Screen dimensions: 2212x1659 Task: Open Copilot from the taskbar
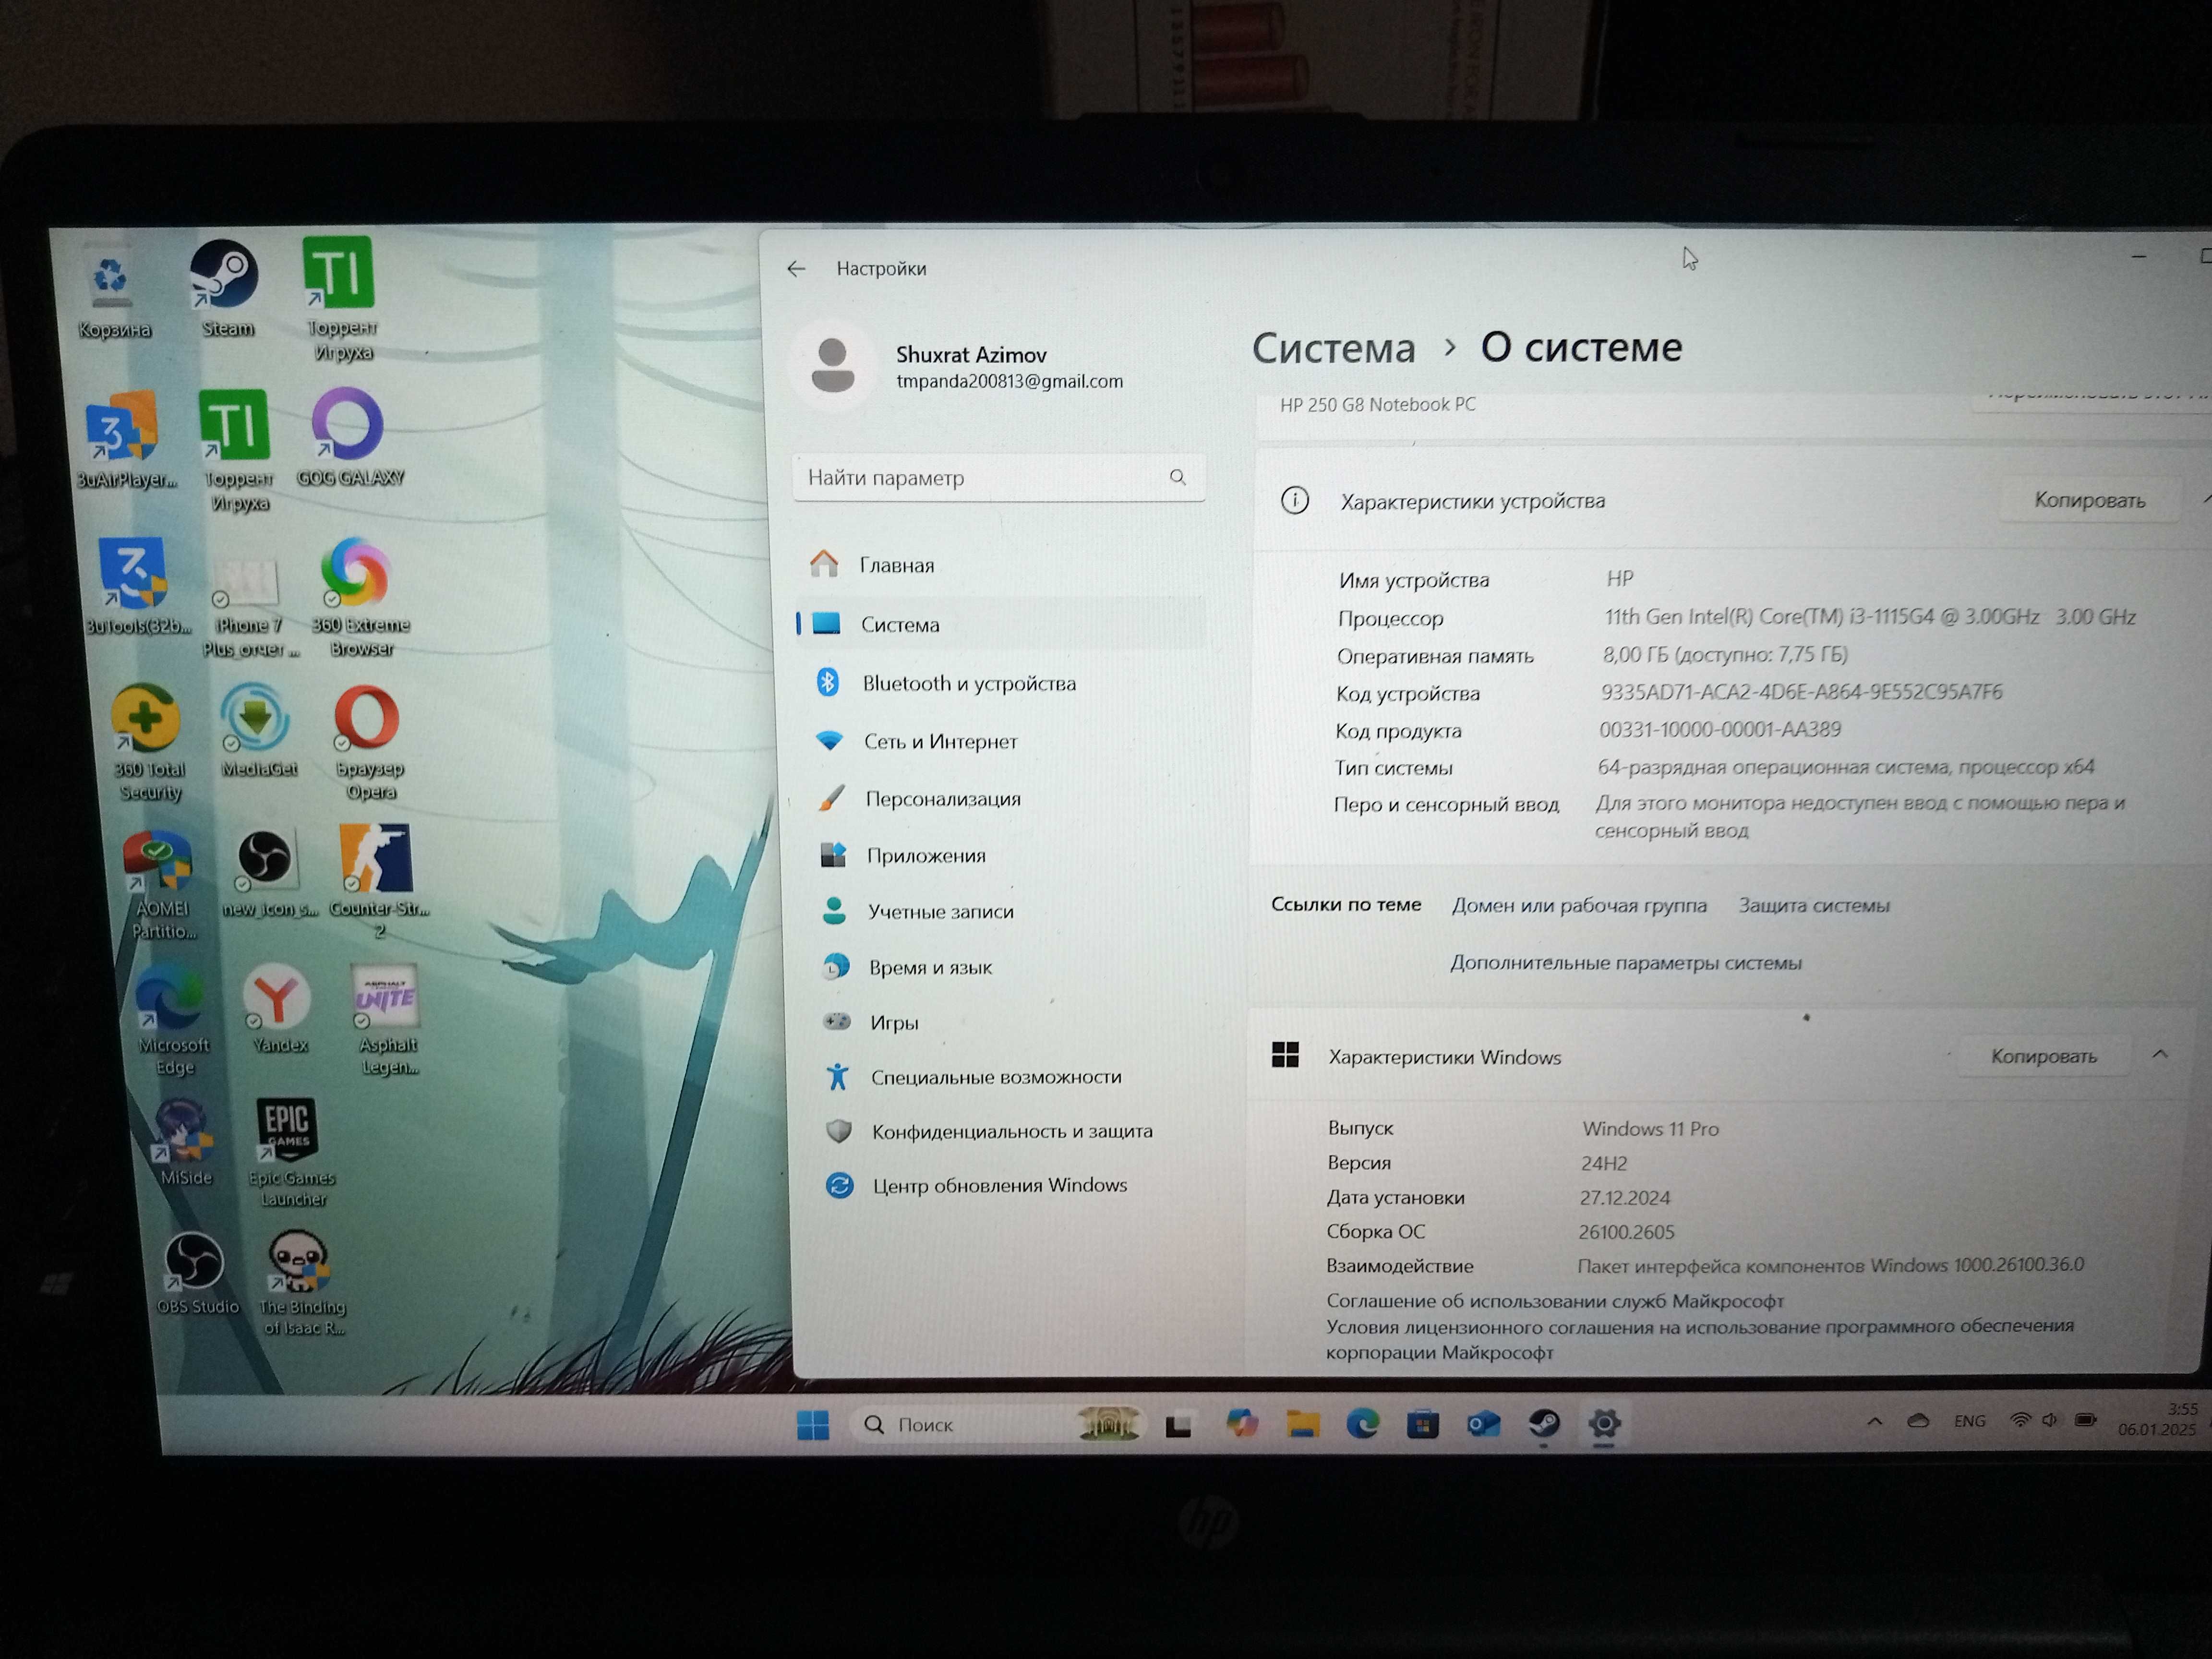1241,1424
